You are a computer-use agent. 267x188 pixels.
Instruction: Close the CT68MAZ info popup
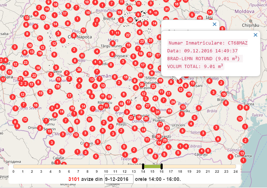[255, 35]
